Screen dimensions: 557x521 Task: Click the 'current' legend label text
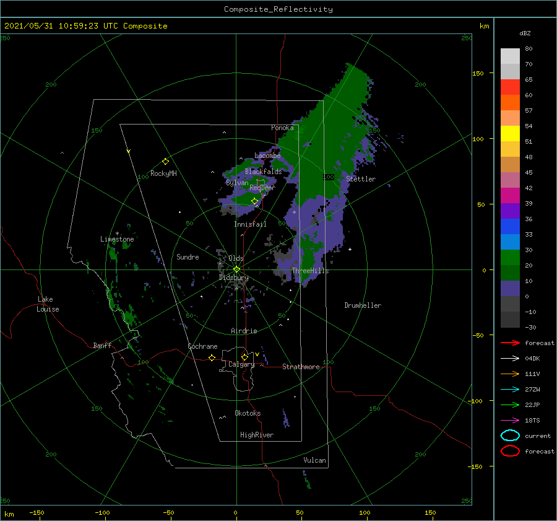tap(538, 436)
